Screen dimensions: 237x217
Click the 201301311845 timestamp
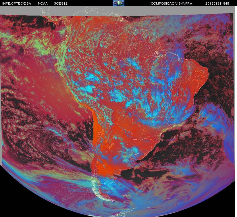coord(217,3)
